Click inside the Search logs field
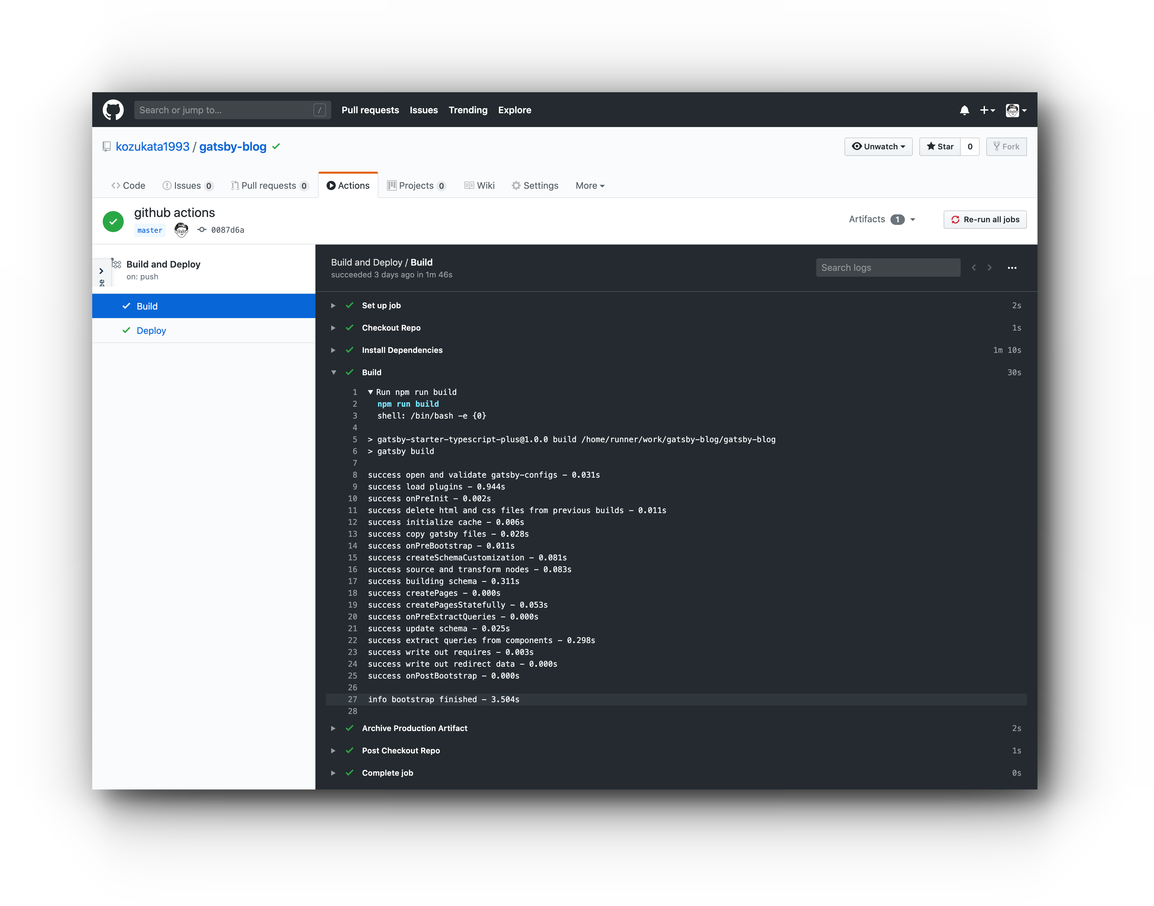The height and width of the screenshot is (906, 1154). pyautogui.click(x=888, y=267)
